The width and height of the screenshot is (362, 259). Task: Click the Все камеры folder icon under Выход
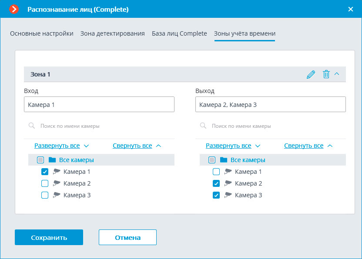[224, 160]
